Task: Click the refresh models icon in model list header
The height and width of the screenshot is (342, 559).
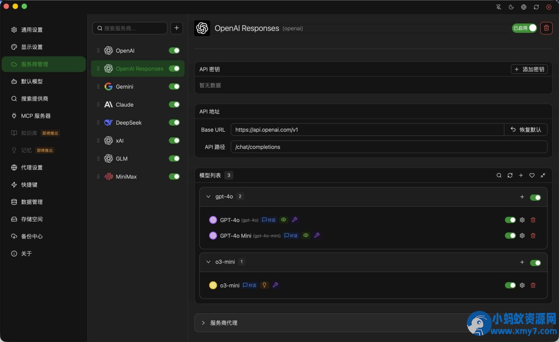Action: [x=510, y=175]
